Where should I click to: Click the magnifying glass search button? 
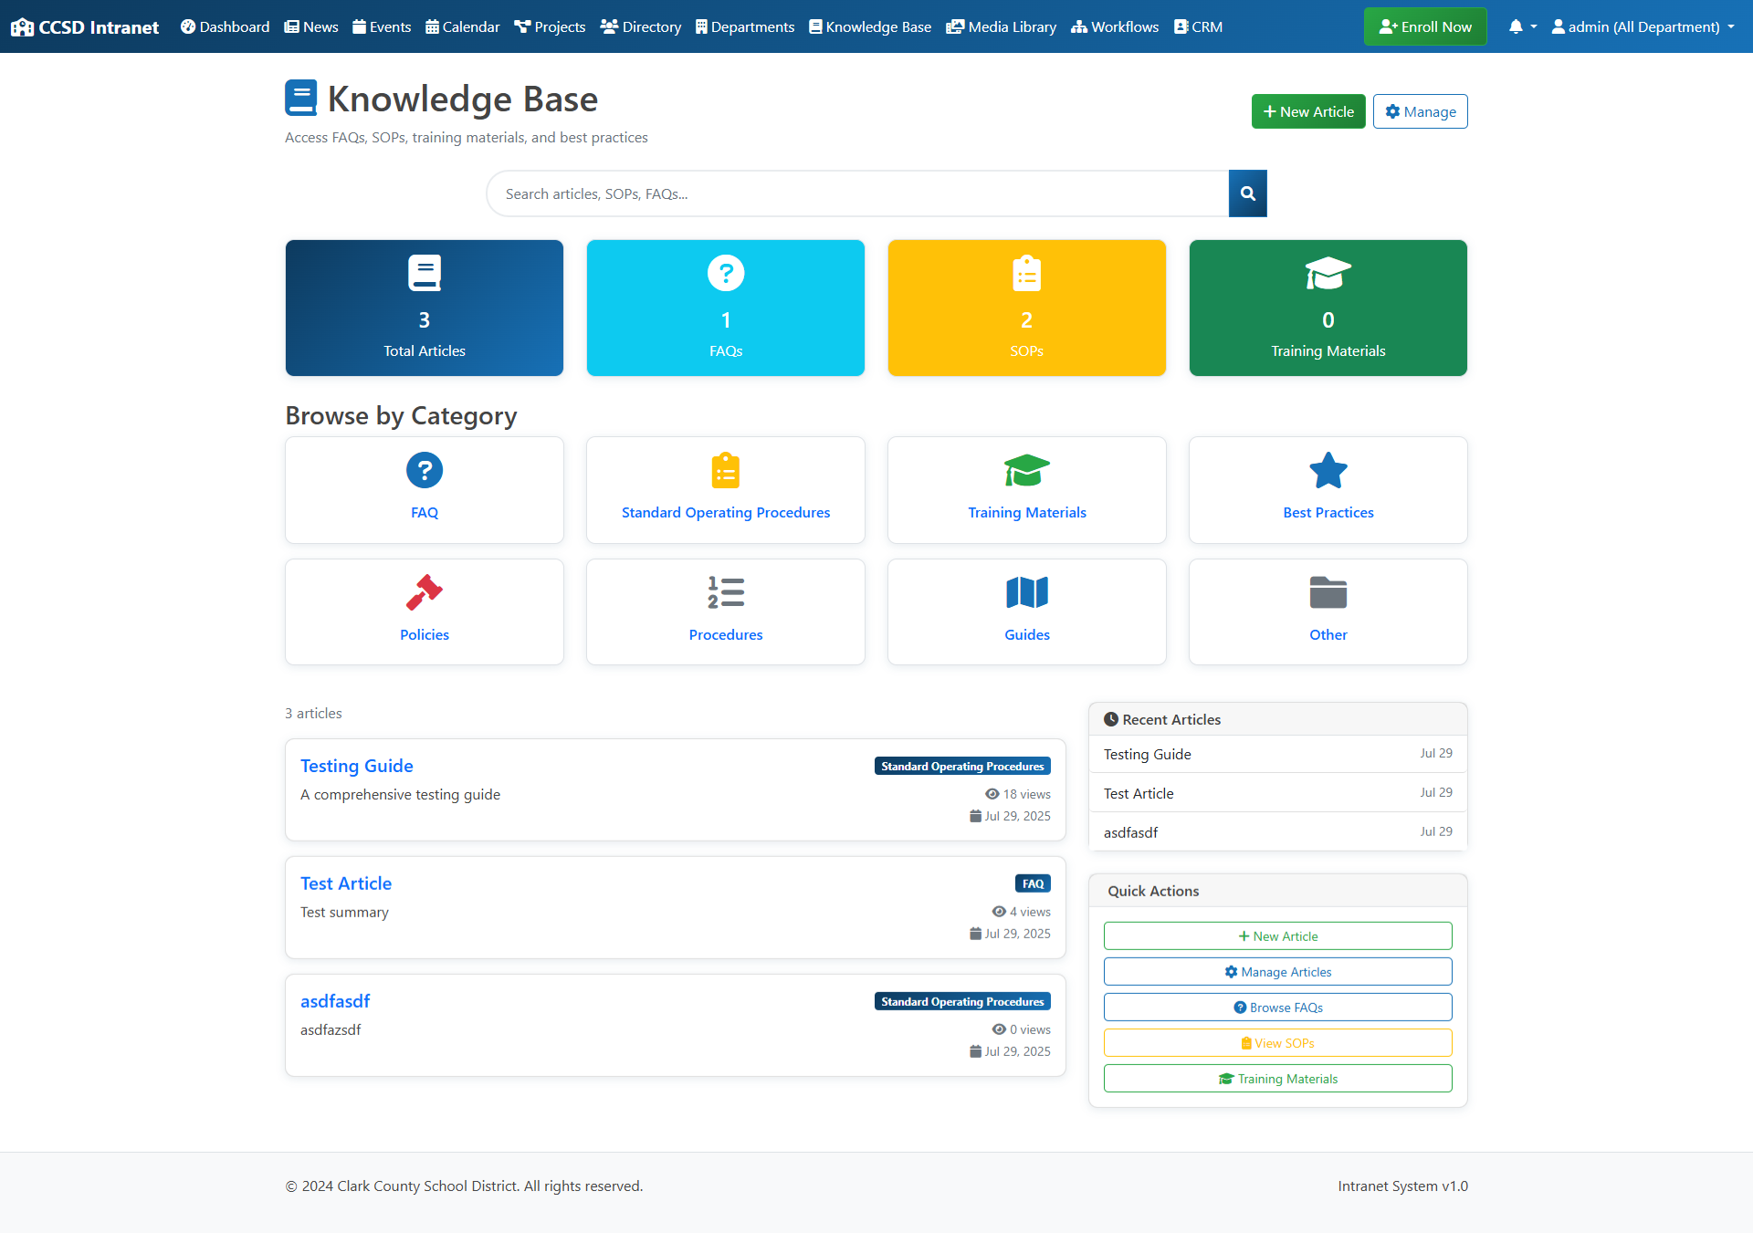(x=1247, y=193)
